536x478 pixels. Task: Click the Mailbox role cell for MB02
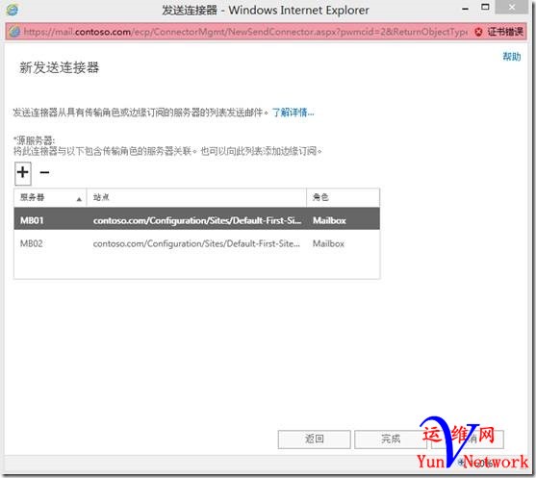click(328, 243)
